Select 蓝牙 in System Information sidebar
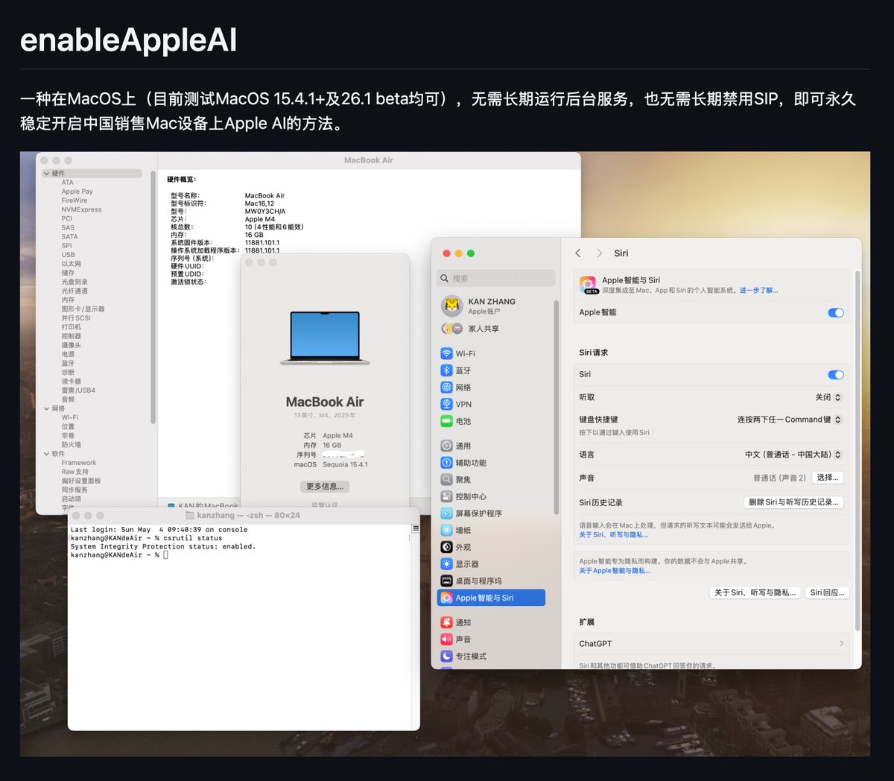This screenshot has height=781, width=894. (x=68, y=364)
